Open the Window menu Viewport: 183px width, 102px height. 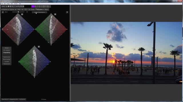[x=16, y=4]
